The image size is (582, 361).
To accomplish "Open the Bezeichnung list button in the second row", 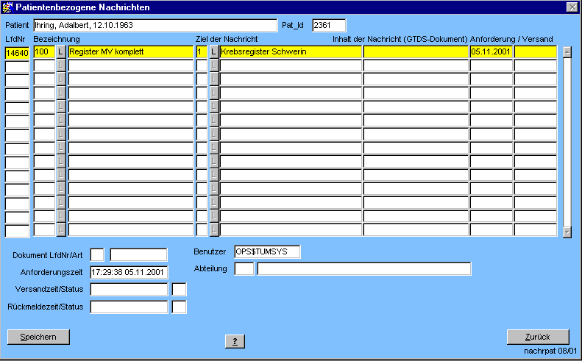I will [61, 66].
